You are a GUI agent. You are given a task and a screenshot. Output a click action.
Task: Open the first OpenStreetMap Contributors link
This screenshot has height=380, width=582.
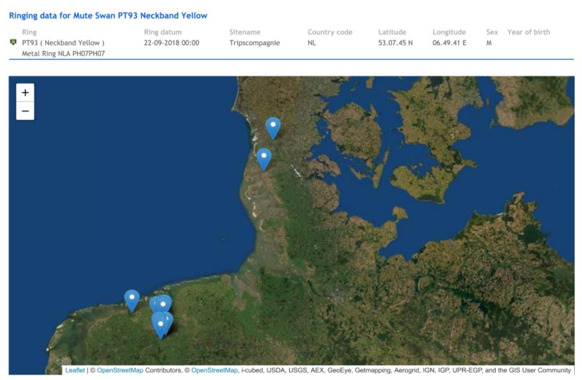(120, 370)
